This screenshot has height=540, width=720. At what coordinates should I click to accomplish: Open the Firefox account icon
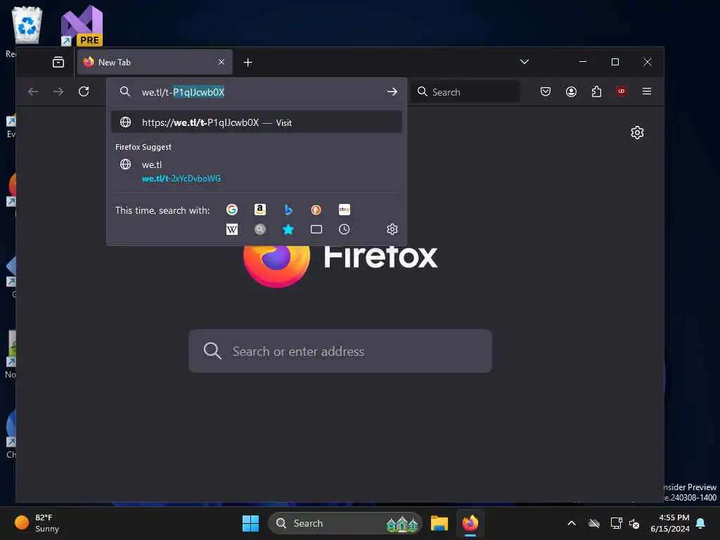click(571, 91)
